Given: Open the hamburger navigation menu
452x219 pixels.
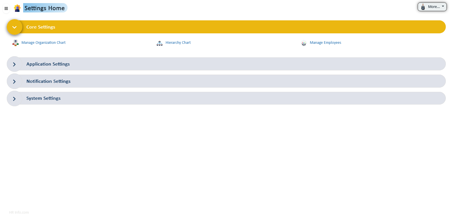Looking at the screenshot, I should pos(6,8).
